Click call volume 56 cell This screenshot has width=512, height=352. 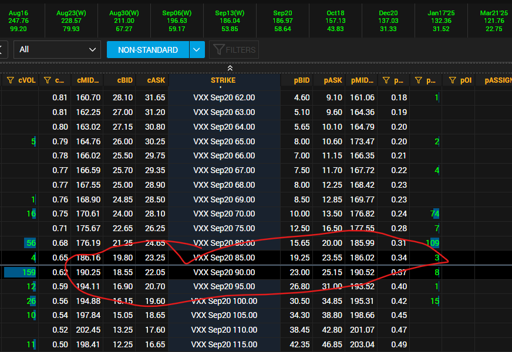tap(31, 243)
